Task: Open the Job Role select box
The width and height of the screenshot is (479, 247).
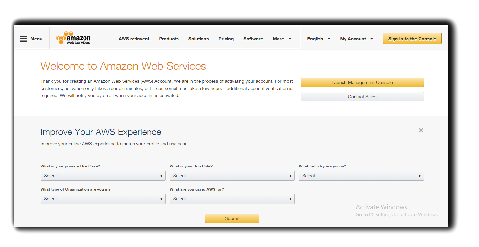Action: 232,176
